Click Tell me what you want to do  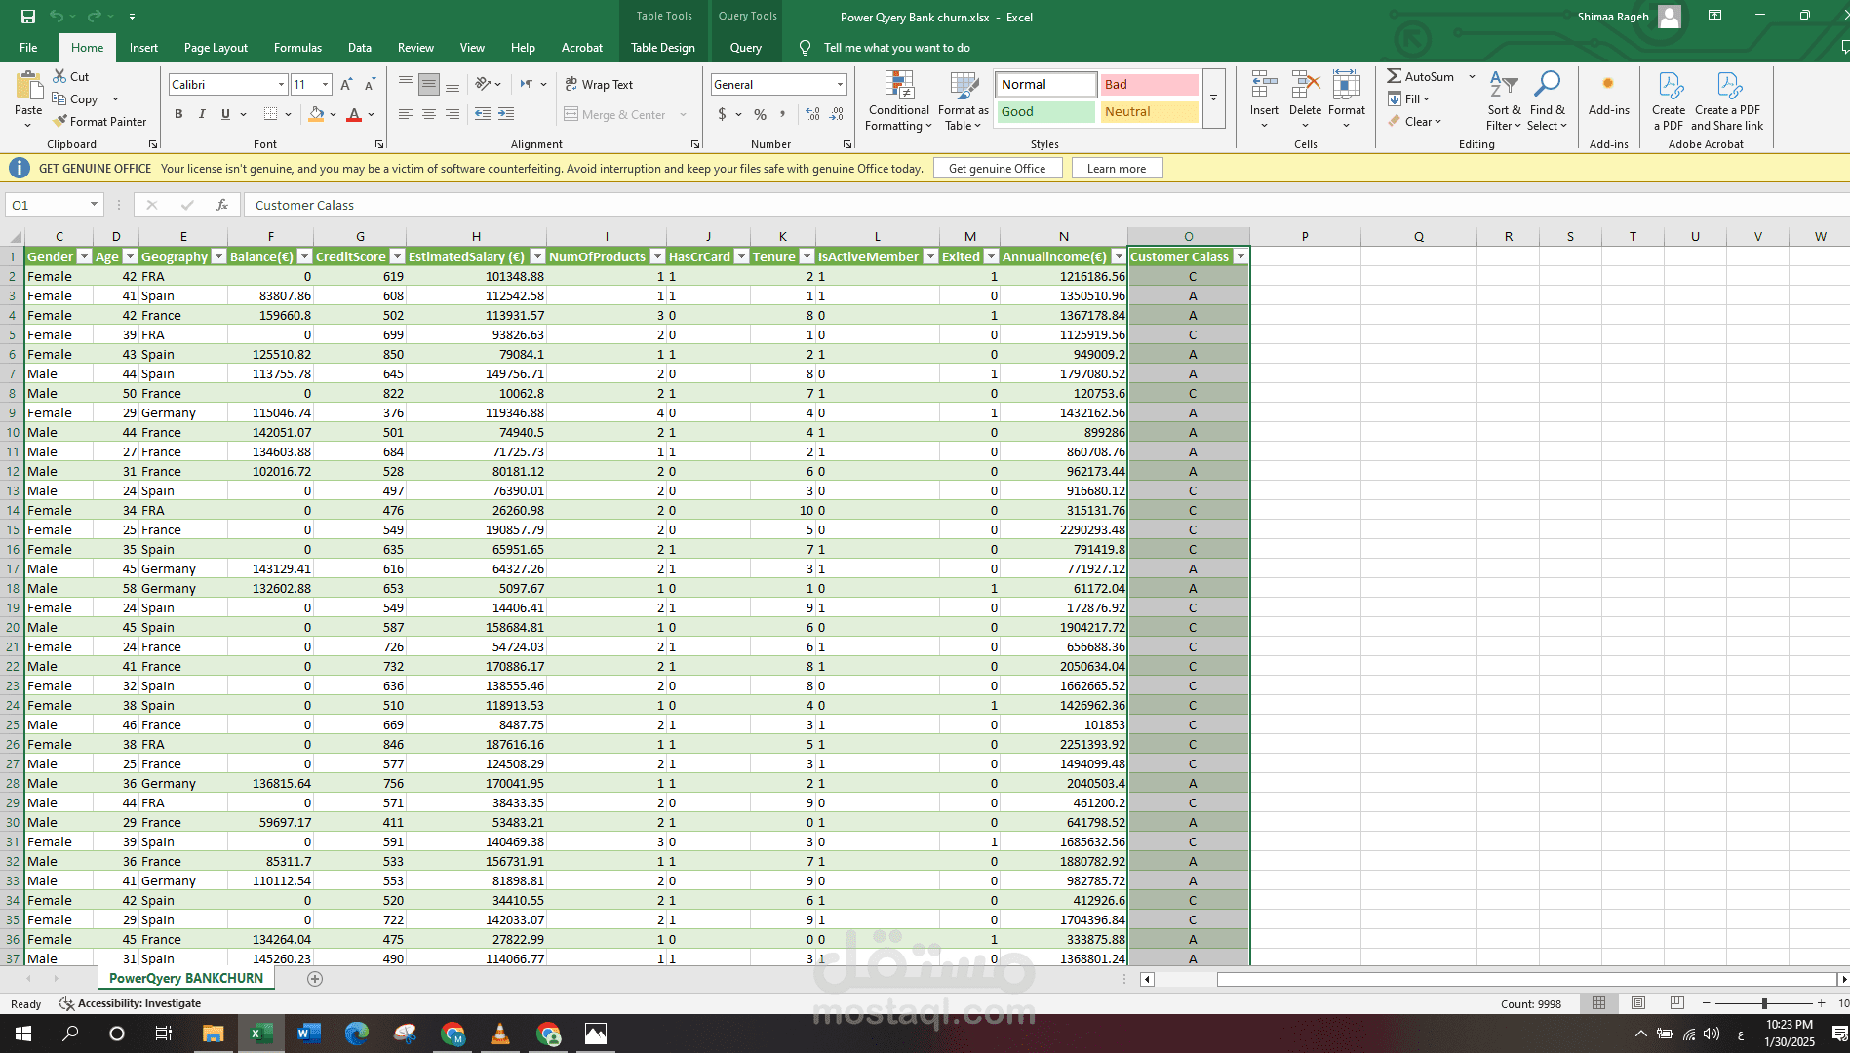(x=896, y=47)
